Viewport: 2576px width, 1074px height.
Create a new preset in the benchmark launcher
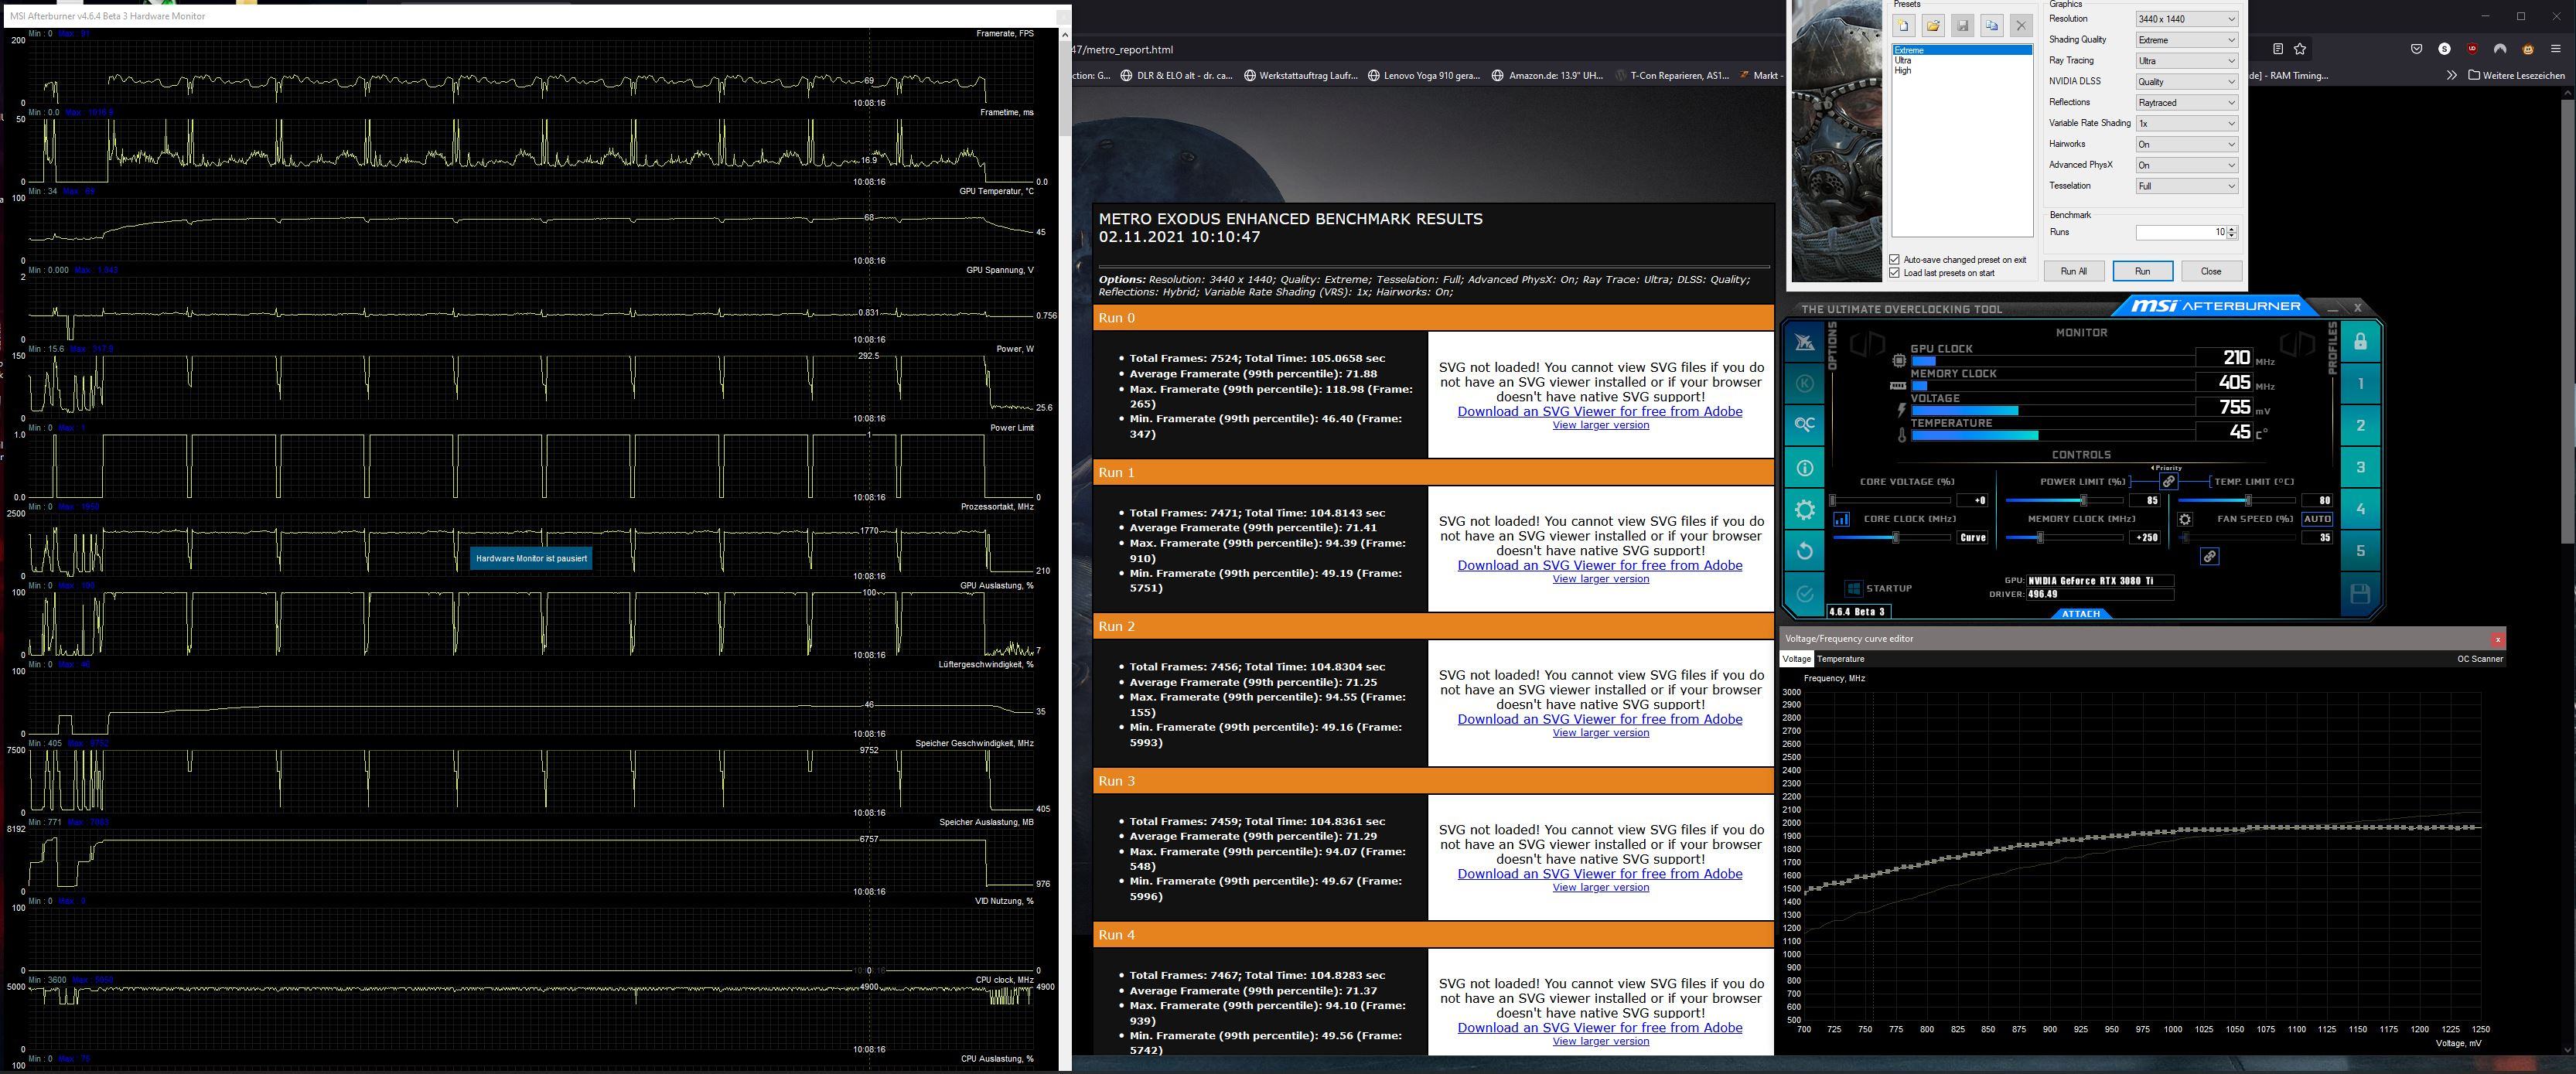[x=1904, y=27]
